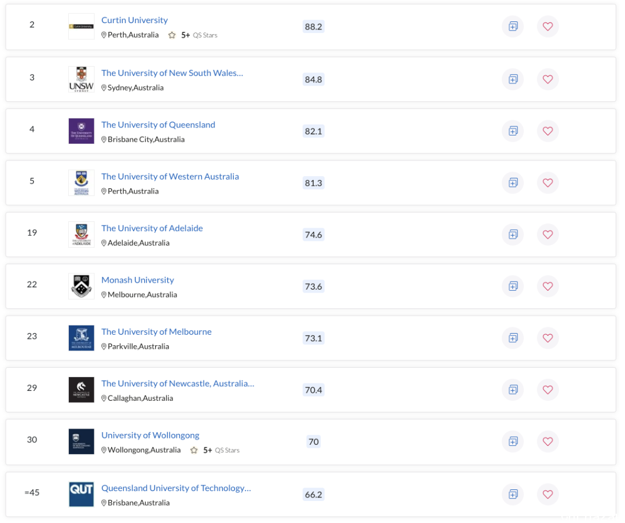
Task: Favorite Queensland University of Technology
Action: tap(547, 494)
